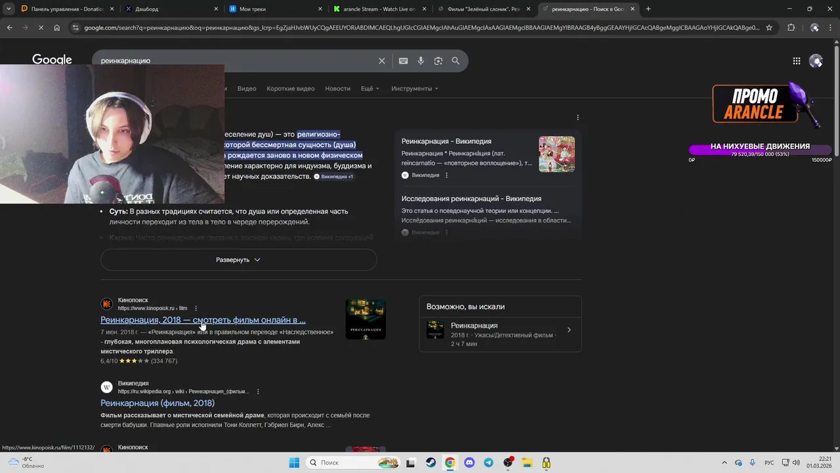Image resolution: width=840 pixels, height=473 pixels.
Task: Open microphone tray indicator
Action: pyautogui.click(x=752, y=462)
